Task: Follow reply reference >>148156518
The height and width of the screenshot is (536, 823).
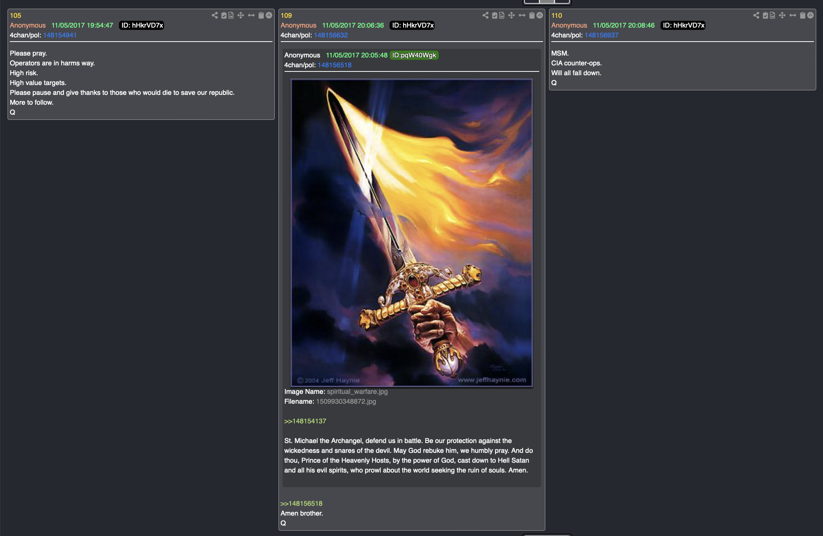Action: tap(301, 503)
